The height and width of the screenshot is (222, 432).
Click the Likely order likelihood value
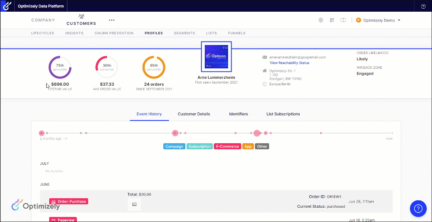click(362, 59)
